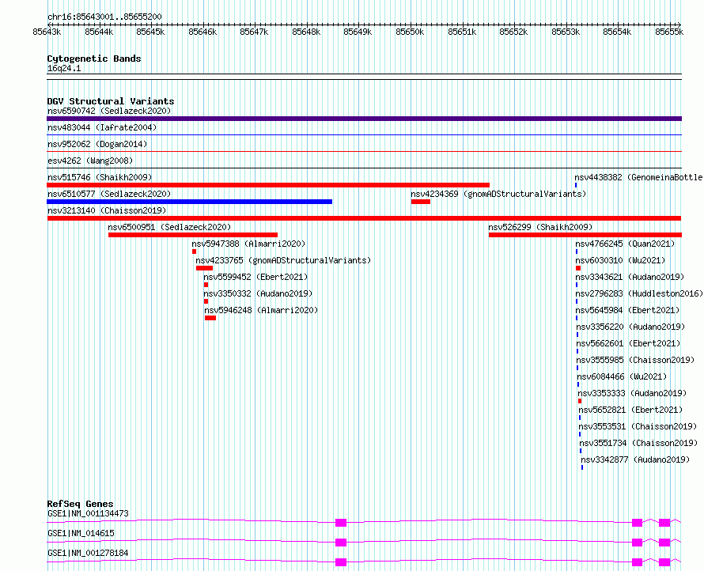Open nsv526299 (Shaikh2009) label
This screenshot has width=704, height=571.
[540, 227]
